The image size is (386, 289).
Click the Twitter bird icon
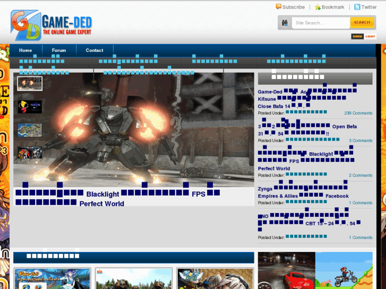tap(357, 7)
